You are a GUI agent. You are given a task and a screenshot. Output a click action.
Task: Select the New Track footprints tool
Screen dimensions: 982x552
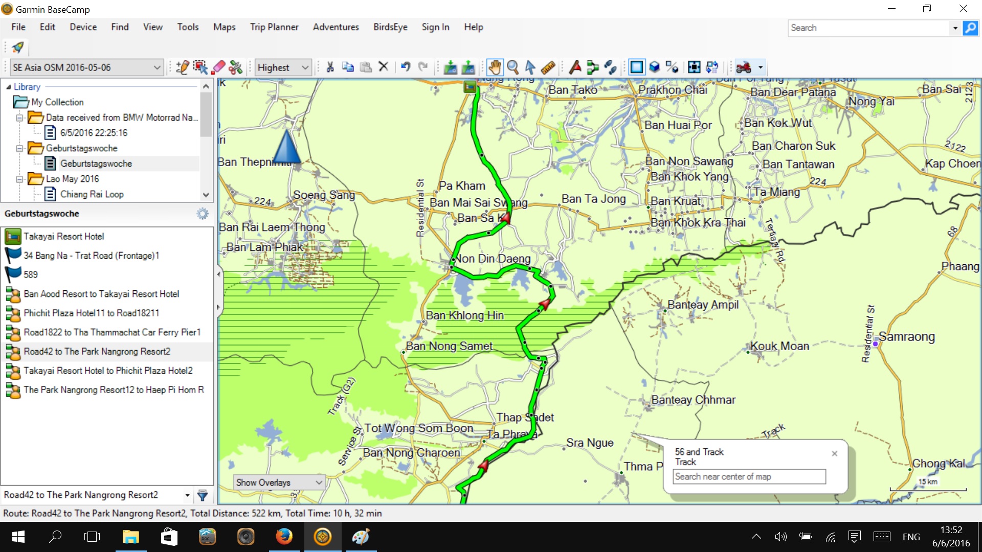(x=610, y=67)
